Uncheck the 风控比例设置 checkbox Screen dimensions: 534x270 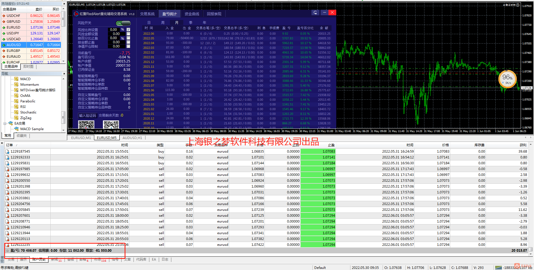128,29
